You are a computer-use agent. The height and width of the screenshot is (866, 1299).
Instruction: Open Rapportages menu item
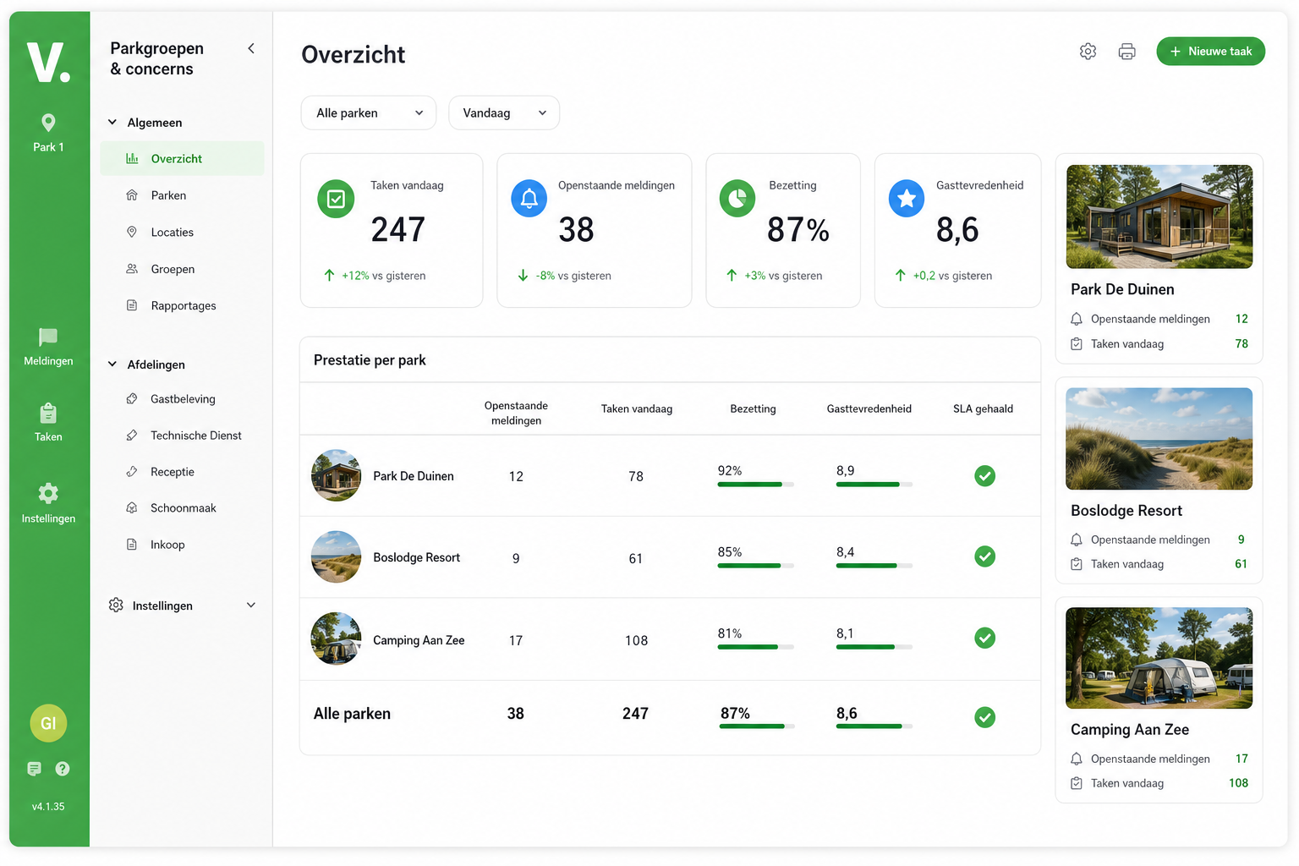(x=184, y=306)
